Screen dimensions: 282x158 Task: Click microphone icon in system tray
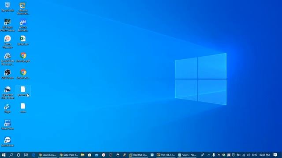pos(214,155)
